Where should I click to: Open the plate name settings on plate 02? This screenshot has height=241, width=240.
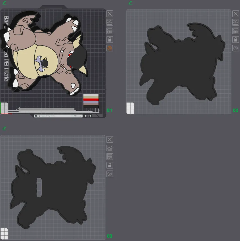pos(235,31)
